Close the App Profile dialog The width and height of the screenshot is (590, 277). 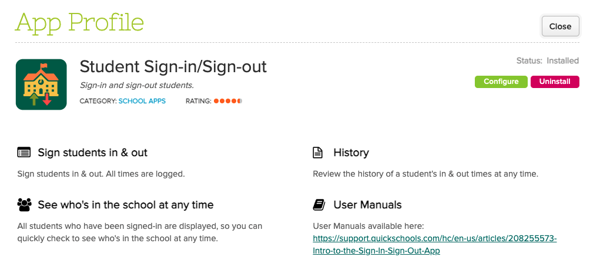tap(560, 26)
